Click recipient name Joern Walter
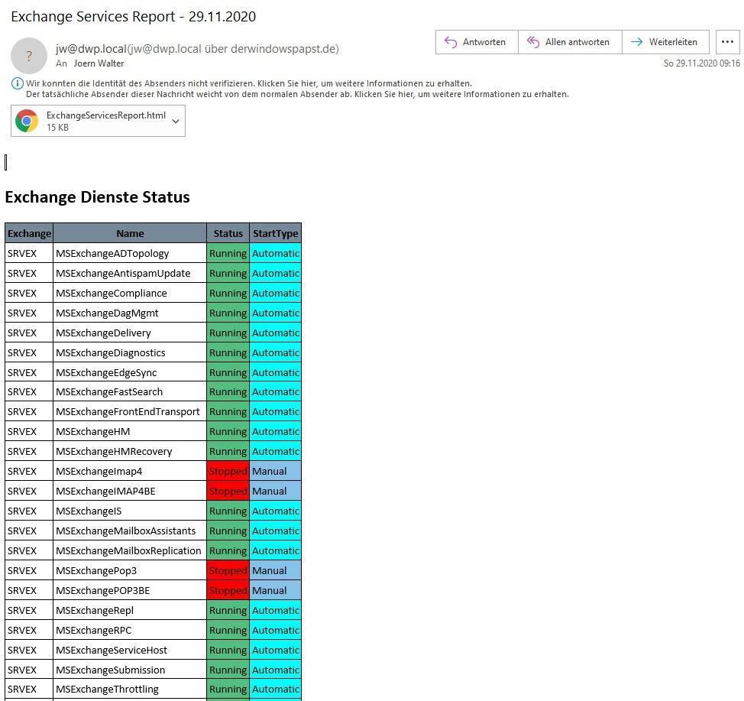The height and width of the screenshot is (701, 744). (99, 63)
